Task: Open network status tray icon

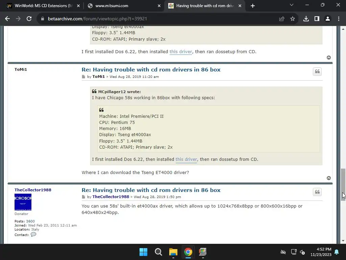Action: [294, 252]
